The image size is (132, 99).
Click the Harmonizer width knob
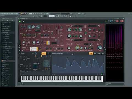click(38, 42)
